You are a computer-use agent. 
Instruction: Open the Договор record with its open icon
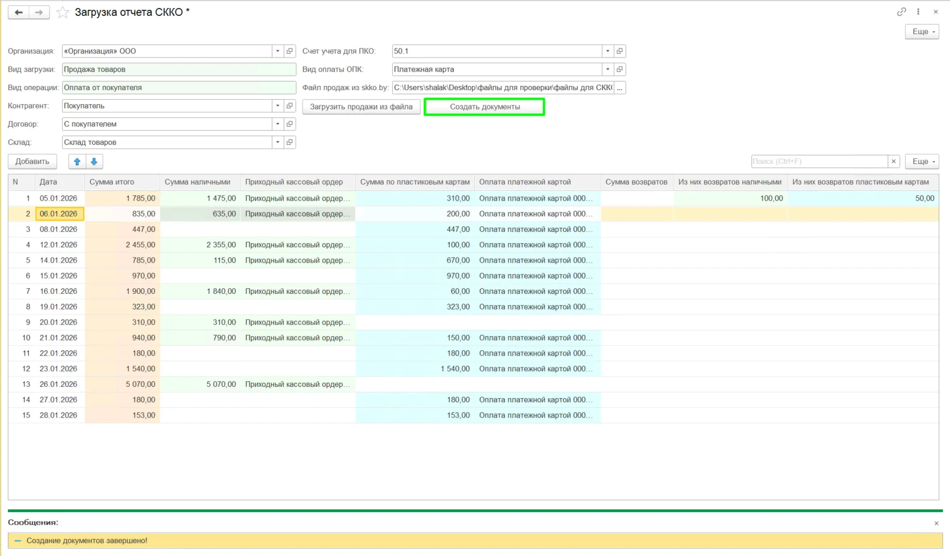(x=290, y=124)
